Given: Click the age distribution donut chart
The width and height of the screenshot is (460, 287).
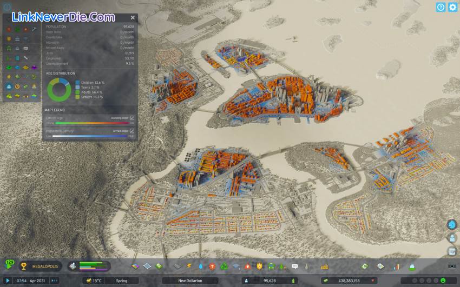Looking at the screenshot, I should [x=58, y=89].
